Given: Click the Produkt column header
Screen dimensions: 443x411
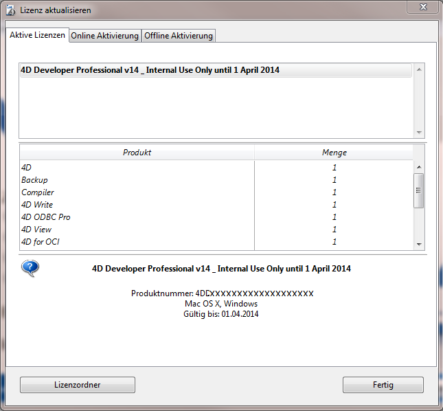Looking at the screenshot, I should click(x=137, y=153).
